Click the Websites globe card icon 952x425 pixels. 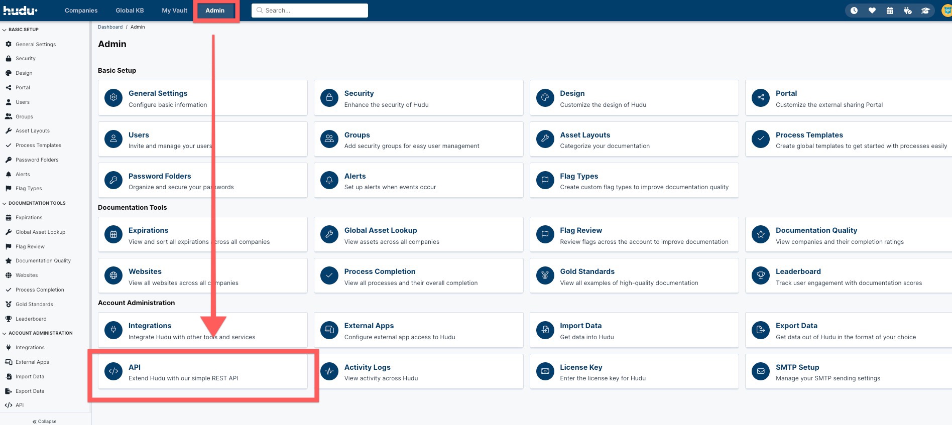click(x=113, y=275)
